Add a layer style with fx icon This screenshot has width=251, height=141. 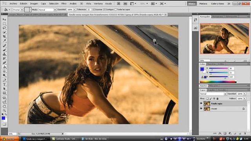point(220,133)
